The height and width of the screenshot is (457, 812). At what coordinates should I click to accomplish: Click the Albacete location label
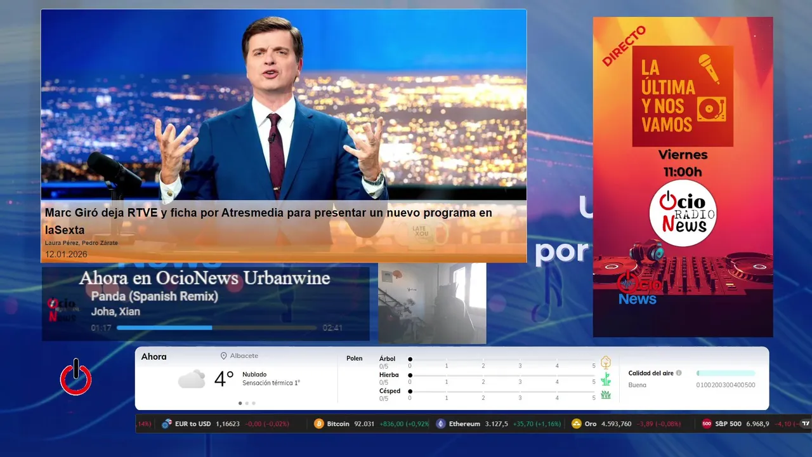[x=244, y=356]
